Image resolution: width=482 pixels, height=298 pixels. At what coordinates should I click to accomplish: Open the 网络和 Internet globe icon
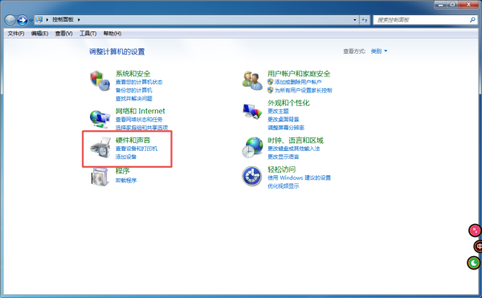(100, 119)
